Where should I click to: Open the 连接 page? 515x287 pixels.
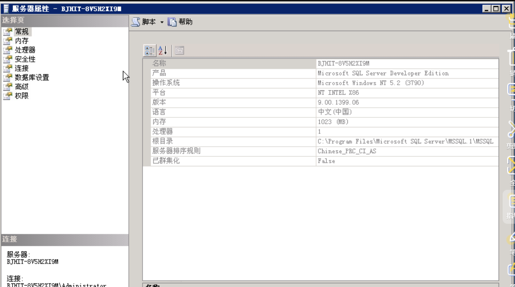pyautogui.click(x=22, y=68)
